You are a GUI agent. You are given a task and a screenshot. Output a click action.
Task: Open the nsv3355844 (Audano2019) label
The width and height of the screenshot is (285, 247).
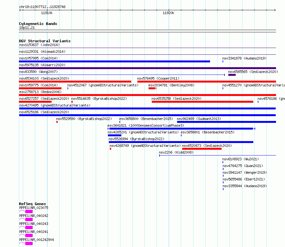[245, 186]
